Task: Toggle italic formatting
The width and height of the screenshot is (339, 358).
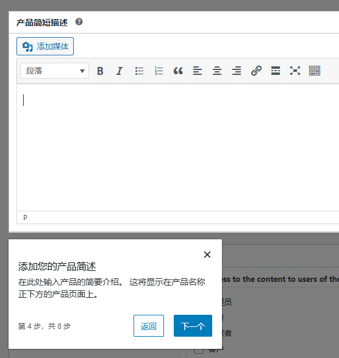Action: pyautogui.click(x=120, y=71)
